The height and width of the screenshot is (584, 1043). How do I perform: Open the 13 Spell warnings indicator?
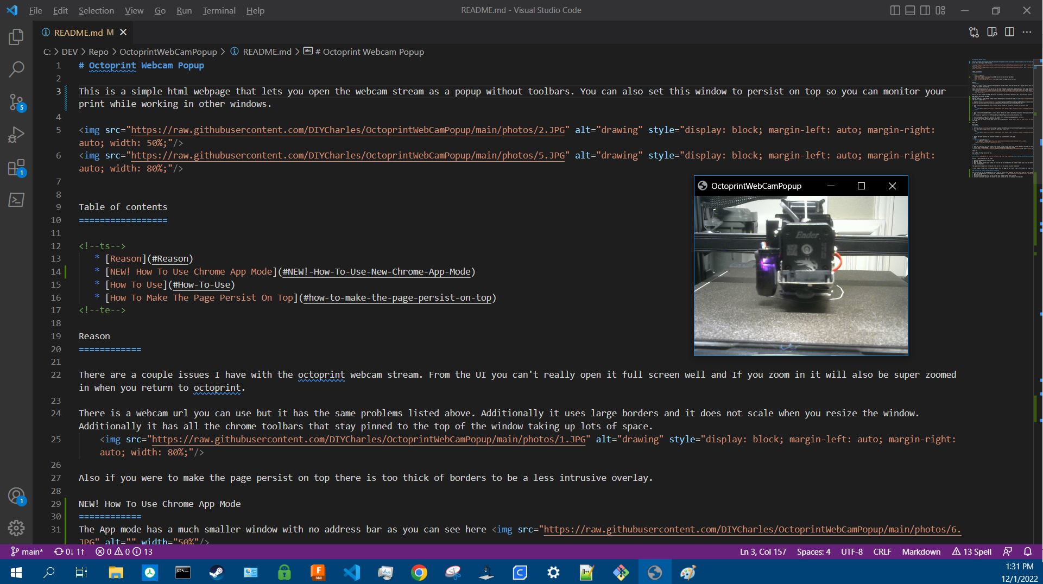(x=972, y=552)
